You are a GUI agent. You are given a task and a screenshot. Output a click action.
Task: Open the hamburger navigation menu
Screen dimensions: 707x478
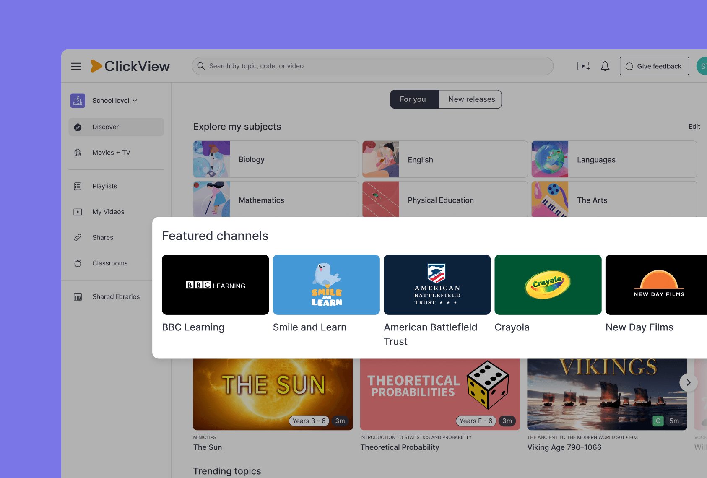pyautogui.click(x=76, y=66)
